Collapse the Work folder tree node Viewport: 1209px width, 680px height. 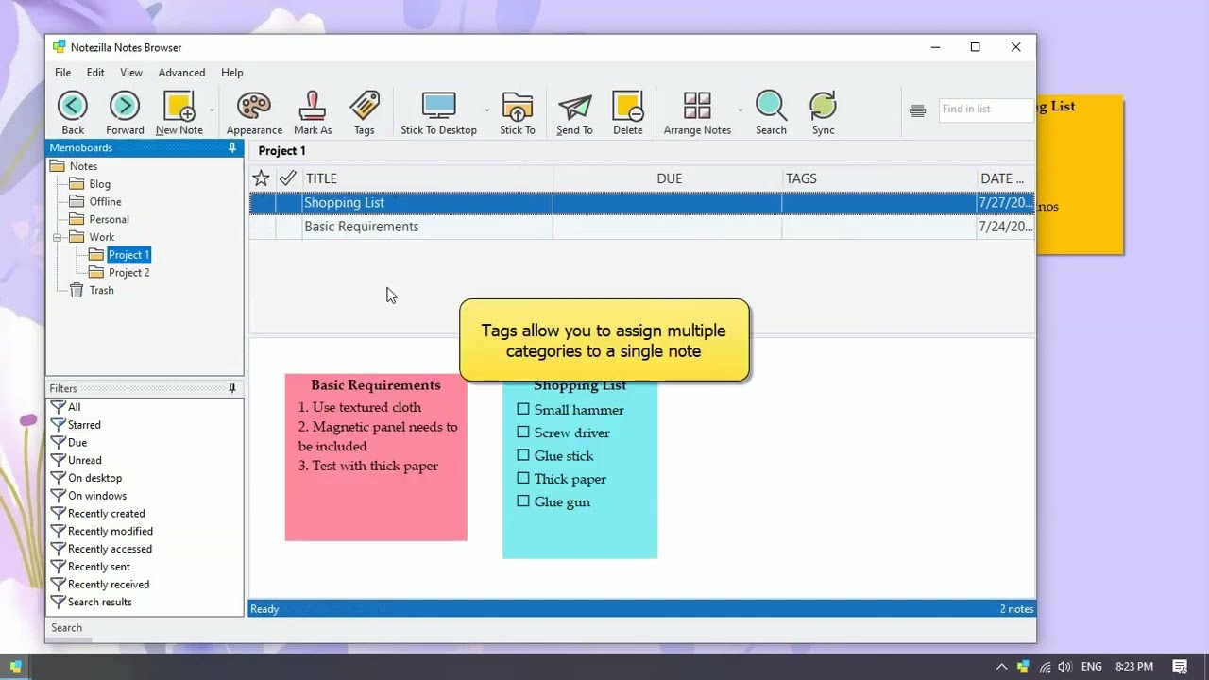point(58,237)
